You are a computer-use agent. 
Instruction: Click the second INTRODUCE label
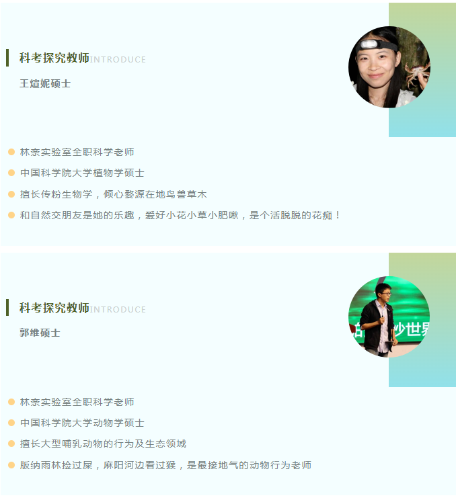coord(118,310)
